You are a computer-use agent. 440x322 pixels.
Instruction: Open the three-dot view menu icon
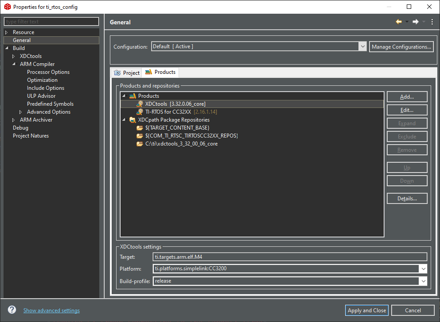pyautogui.click(x=432, y=22)
